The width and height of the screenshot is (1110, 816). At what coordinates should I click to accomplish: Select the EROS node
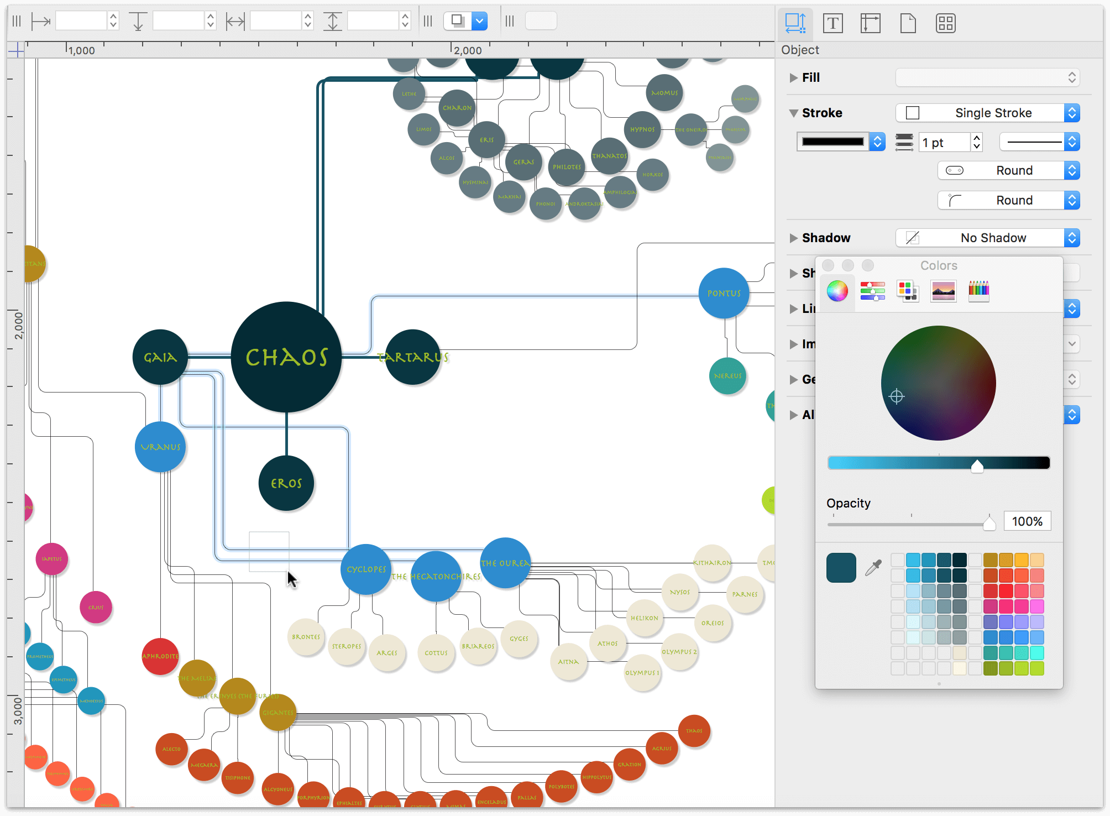click(x=286, y=483)
